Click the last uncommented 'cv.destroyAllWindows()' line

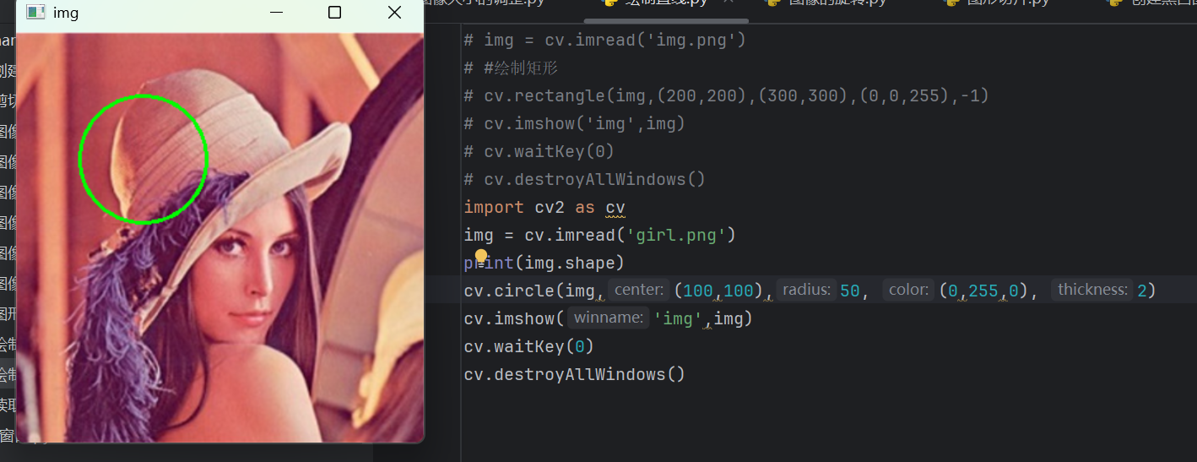[574, 374]
